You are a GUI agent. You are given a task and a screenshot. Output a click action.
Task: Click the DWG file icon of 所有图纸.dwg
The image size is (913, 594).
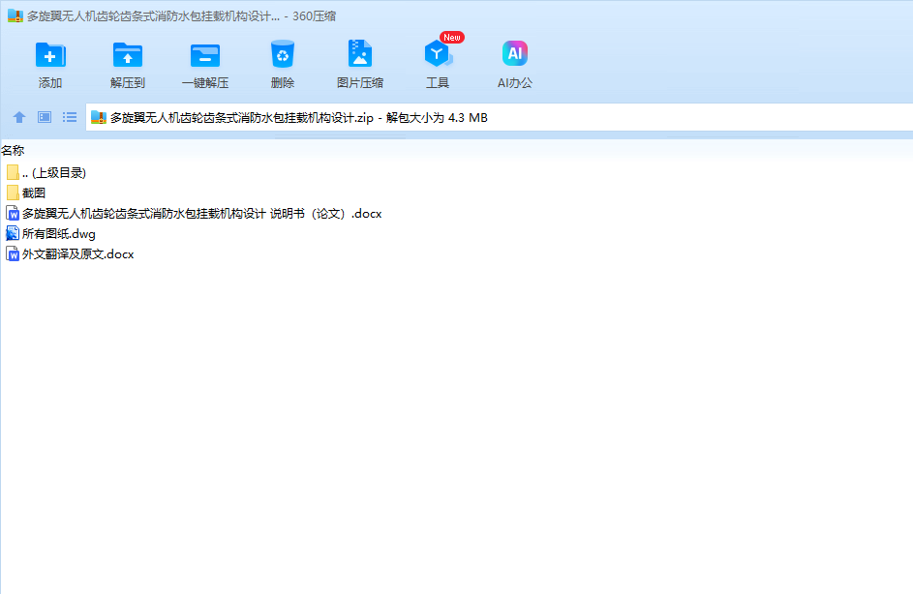[13, 234]
